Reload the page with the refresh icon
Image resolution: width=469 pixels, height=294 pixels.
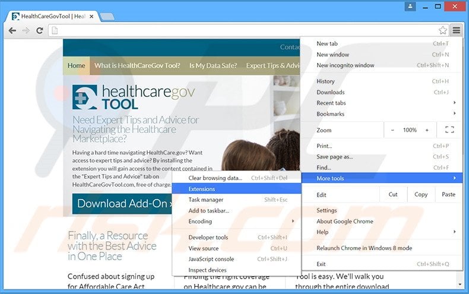pos(40,30)
